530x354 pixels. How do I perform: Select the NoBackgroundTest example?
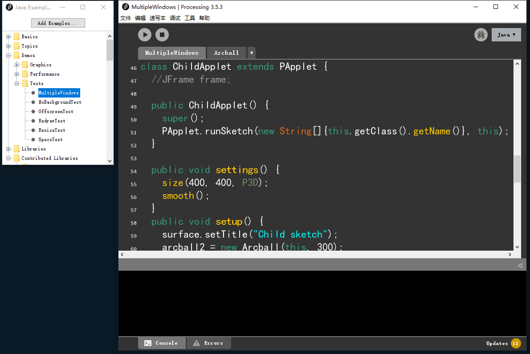coord(60,102)
